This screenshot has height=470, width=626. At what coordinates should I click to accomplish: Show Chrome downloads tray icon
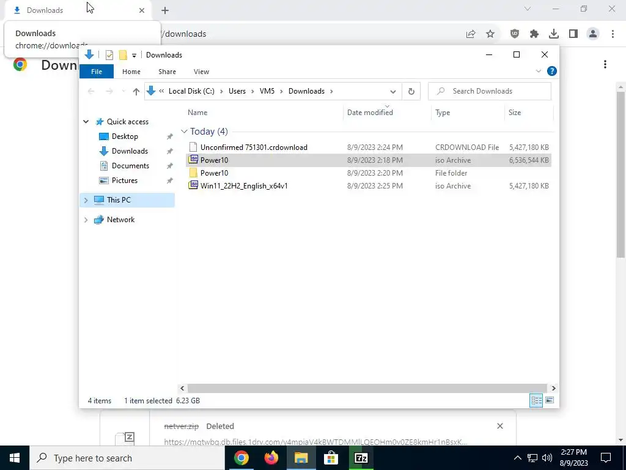click(x=554, y=34)
